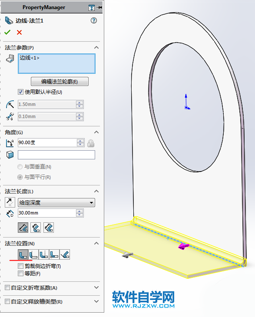Click the flange angle icon beside 90.00度
Viewport: 255px width, 317px height.
coord(10,143)
